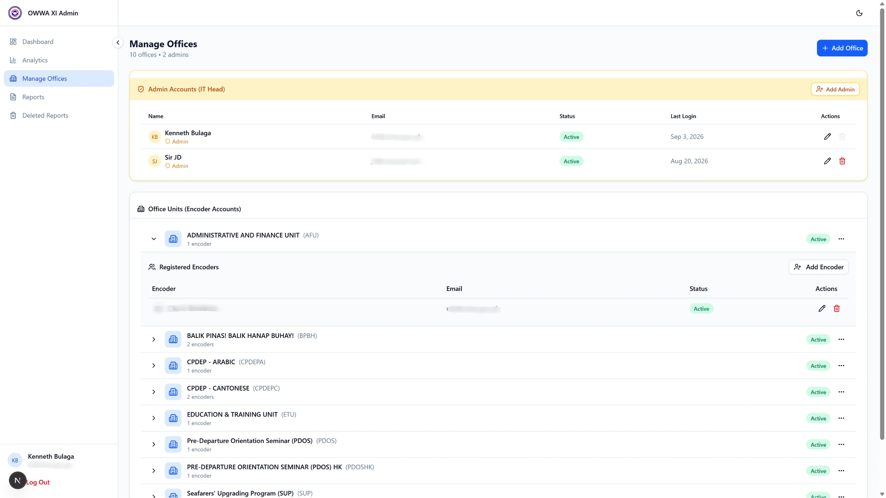Screen dimensions: 886x498
Task: Click the OWWA logo
Action: pyautogui.click(x=15, y=13)
